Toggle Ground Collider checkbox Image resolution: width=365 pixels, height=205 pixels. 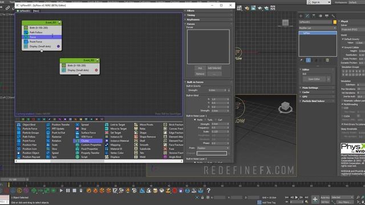pos(343,47)
